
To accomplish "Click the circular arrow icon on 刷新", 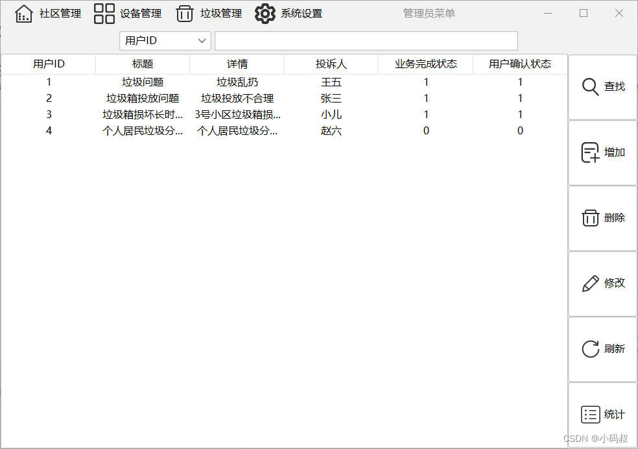I will coord(590,349).
